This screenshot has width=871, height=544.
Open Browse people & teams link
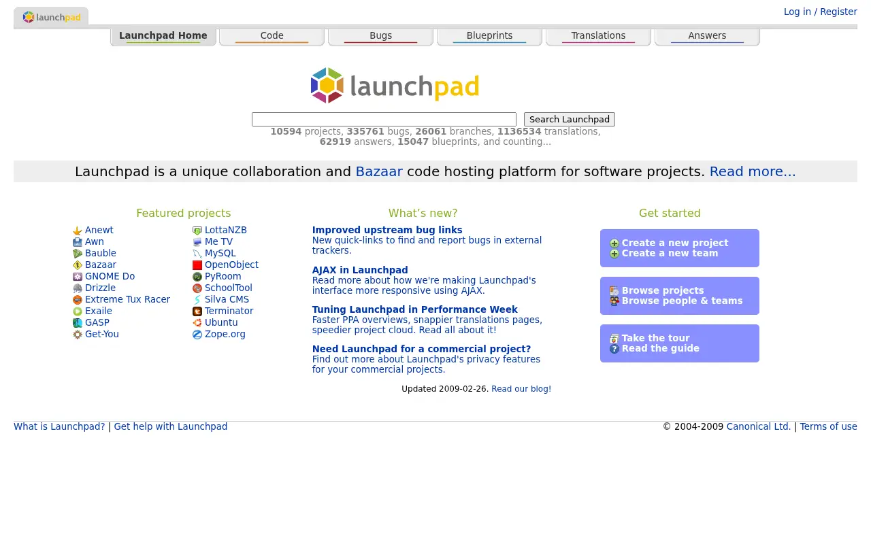(x=682, y=301)
